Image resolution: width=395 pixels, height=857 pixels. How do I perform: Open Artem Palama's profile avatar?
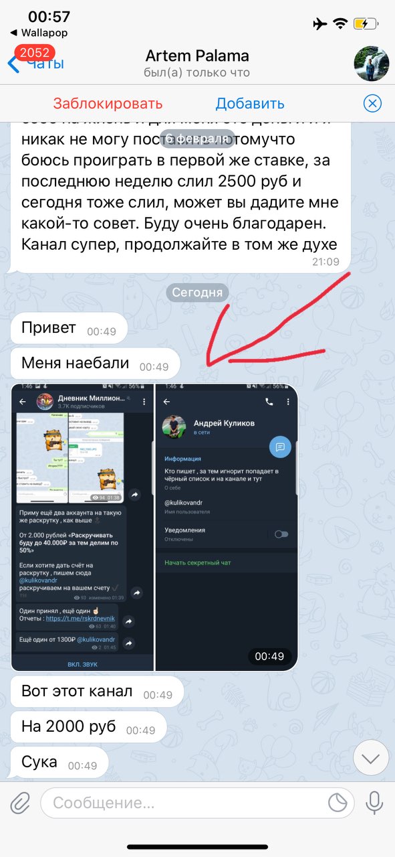pyautogui.click(x=371, y=64)
